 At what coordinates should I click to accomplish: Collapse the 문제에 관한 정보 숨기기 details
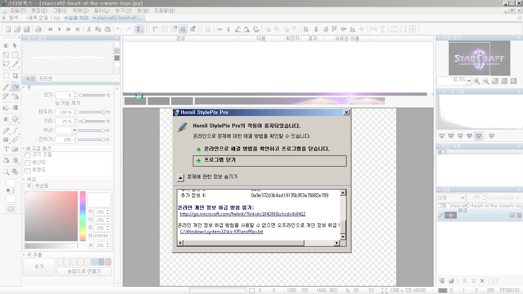[x=181, y=177]
